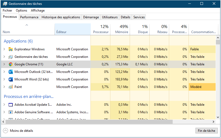This screenshot has width=221, height=138.
Task: Sort by Réseau 0% column header
Action: (159, 29)
